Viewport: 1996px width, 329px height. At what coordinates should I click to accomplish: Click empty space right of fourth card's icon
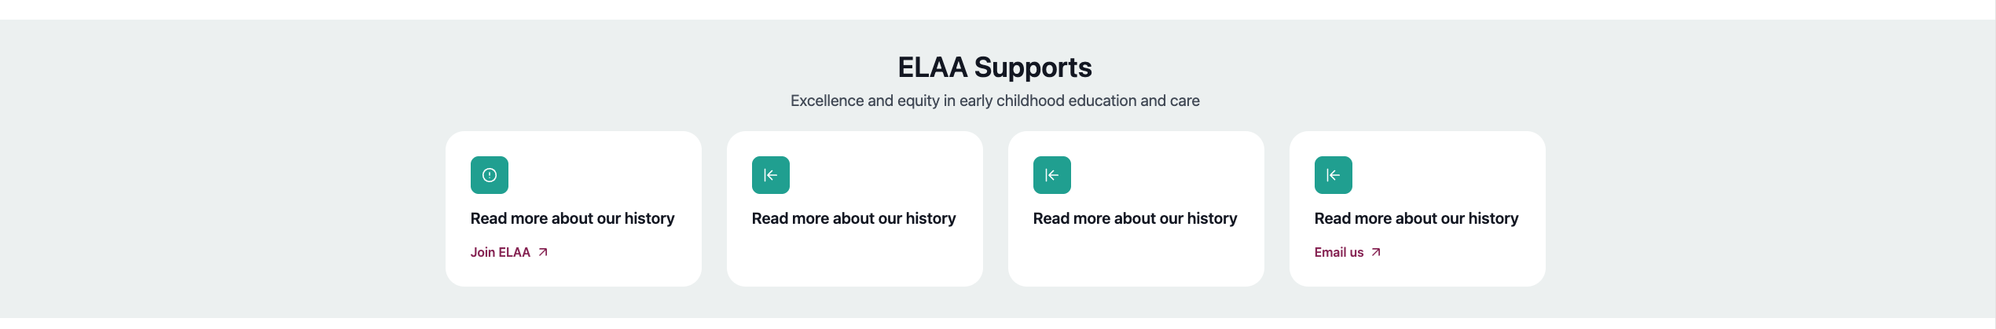point(1446,175)
